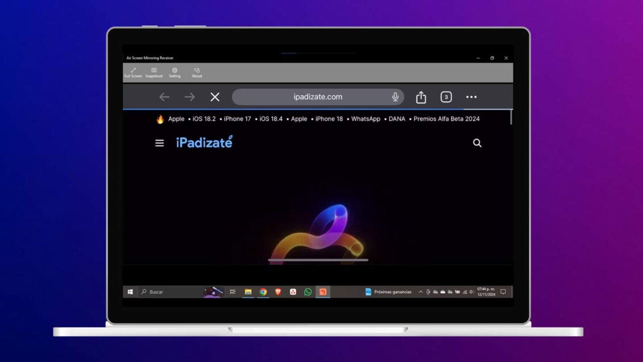Open search on the iPadizate website
The width and height of the screenshot is (643, 362).
[x=477, y=143]
